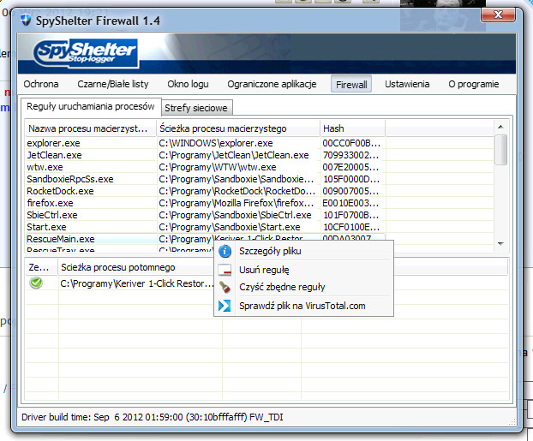Click path C:\Programy\Mozilla Firefox\firefox...
Viewport: 533px width, 441px height.
pyautogui.click(x=237, y=203)
